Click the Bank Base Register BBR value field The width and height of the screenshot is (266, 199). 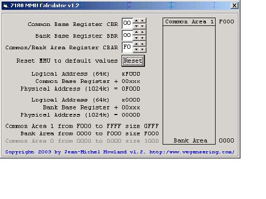pos(127,35)
